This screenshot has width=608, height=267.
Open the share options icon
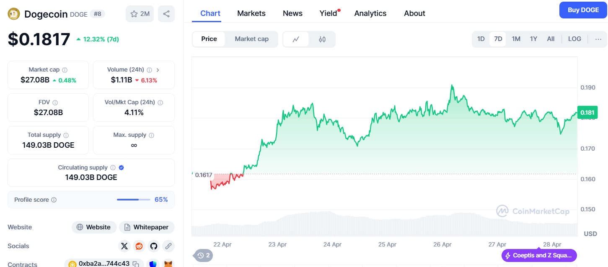pyautogui.click(x=166, y=14)
